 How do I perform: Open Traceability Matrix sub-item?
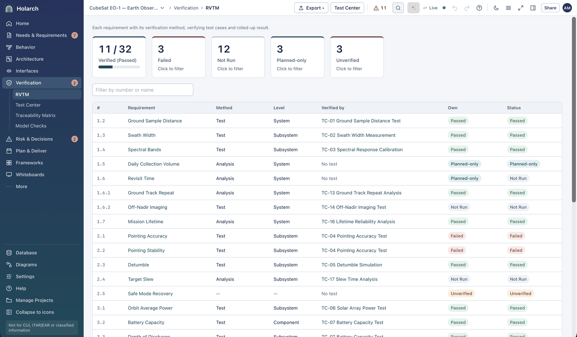[x=47, y=115]
